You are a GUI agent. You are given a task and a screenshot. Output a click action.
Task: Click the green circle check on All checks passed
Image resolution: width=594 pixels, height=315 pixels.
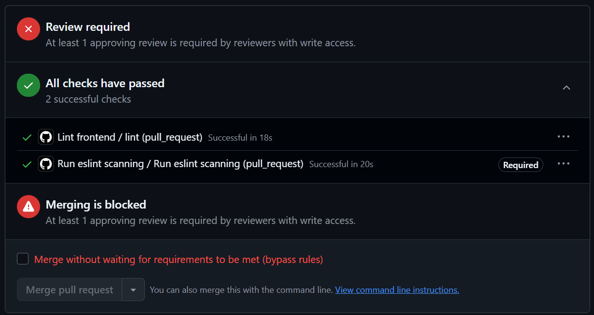click(28, 85)
